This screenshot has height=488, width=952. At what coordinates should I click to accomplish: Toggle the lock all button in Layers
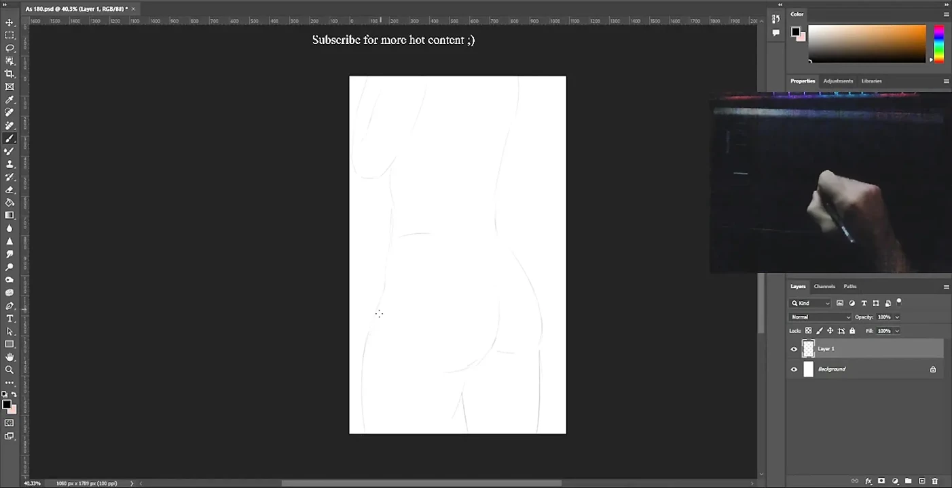point(852,331)
